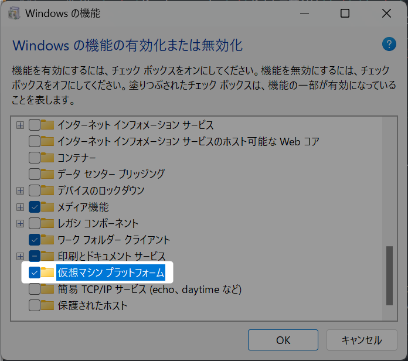Select the コンテナー label
Image resolution: width=408 pixels, height=361 pixels.
76,158
